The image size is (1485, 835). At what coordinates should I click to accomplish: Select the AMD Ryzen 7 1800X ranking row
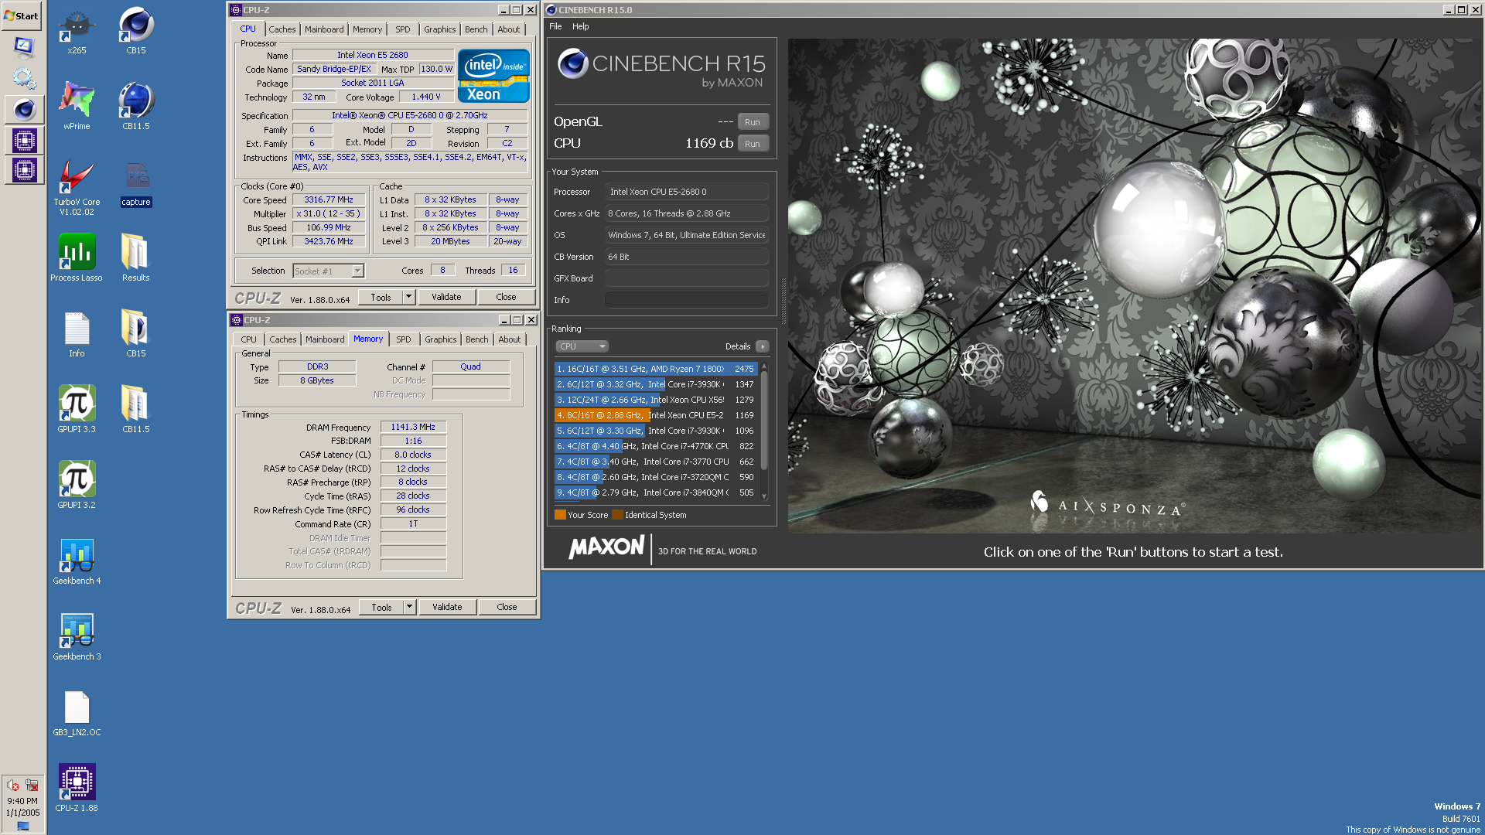click(x=655, y=369)
